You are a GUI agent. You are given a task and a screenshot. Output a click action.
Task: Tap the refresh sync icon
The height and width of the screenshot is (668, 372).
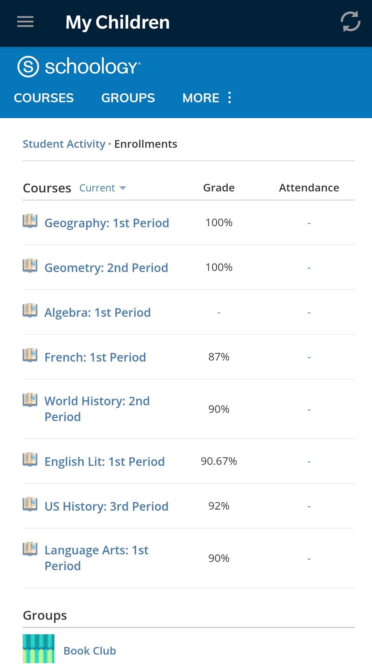click(350, 22)
